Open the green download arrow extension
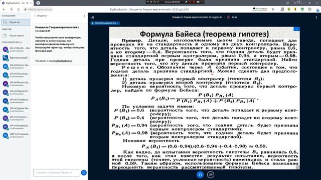Image resolution: width=321 pixels, height=180 pixels. coord(289,9)
